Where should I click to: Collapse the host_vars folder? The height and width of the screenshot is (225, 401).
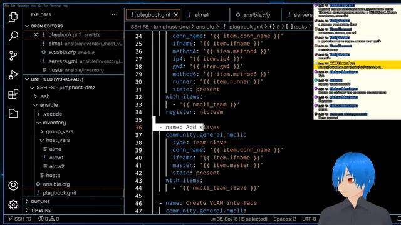tap(42, 140)
